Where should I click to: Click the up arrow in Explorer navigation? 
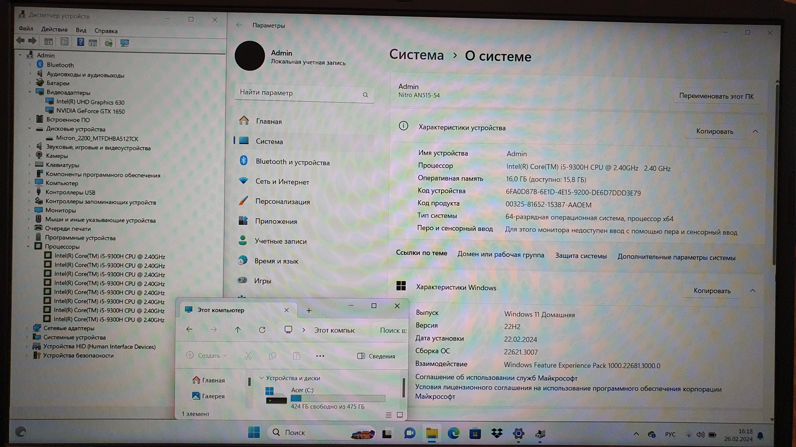point(237,330)
